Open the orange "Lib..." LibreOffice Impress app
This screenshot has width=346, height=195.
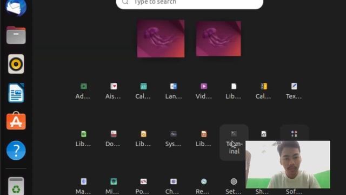(204, 139)
